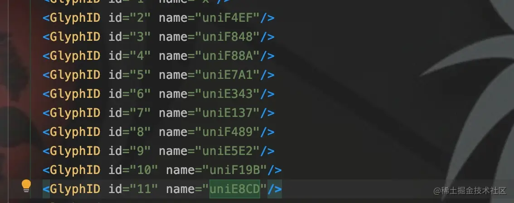This screenshot has height=203, width=514.
Task: Click the GlyphID tag on the id="6" line
Action: (75, 94)
